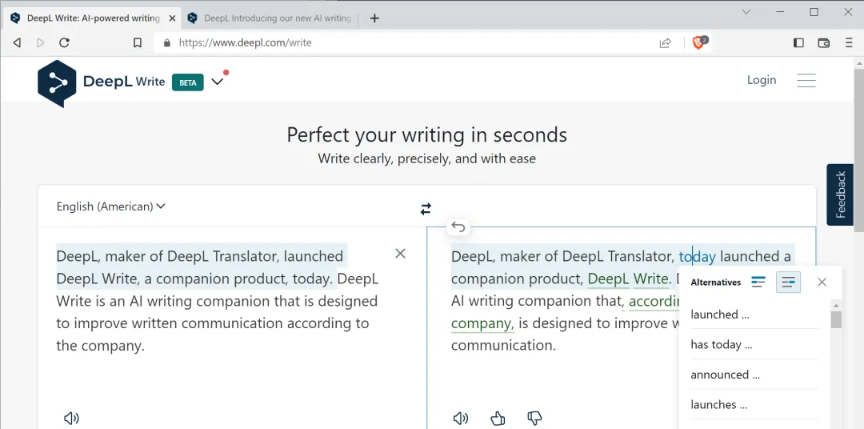Play source text audio speaker icon
The height and width of the screenshot is (429, 864).
click(x=72, y=419)
